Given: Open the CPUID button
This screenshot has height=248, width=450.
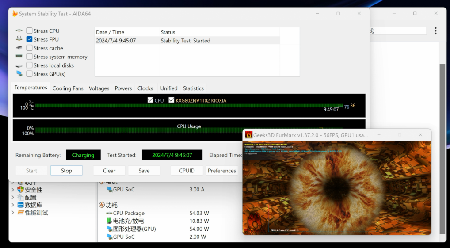Looking at the screenshot, I should click(187, 171).
